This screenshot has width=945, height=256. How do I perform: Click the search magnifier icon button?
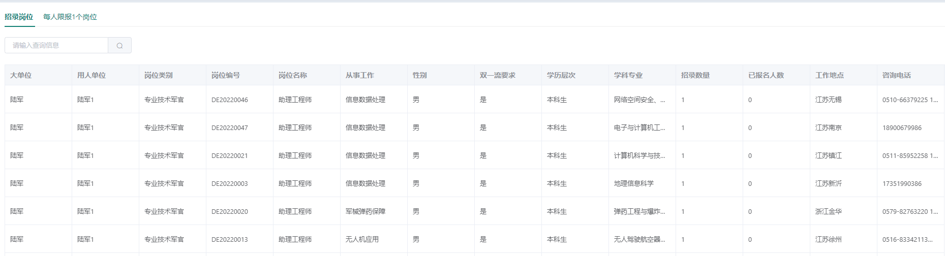pyautogui.click(x=119, y=46)
